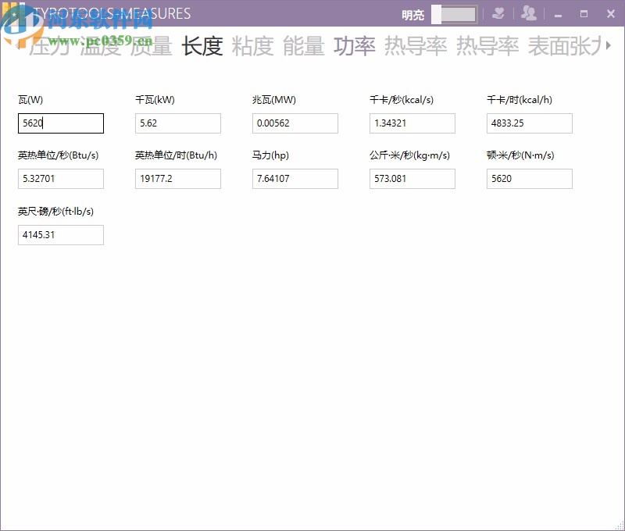625x531 pixels.
Task: Select the 功率 power tab
Action: point(355,47)
